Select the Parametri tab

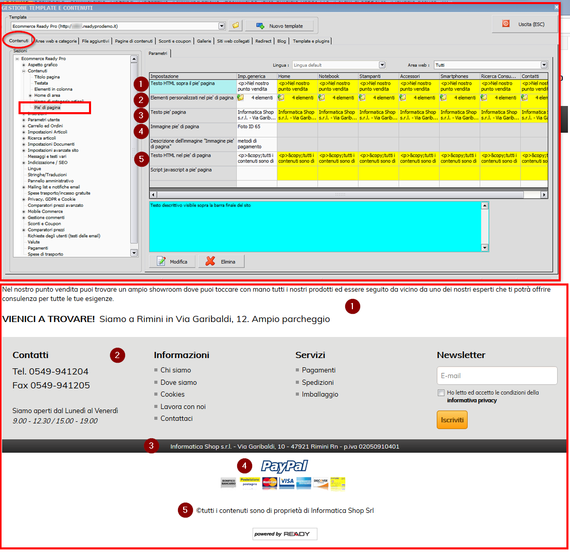coord(158,53)
